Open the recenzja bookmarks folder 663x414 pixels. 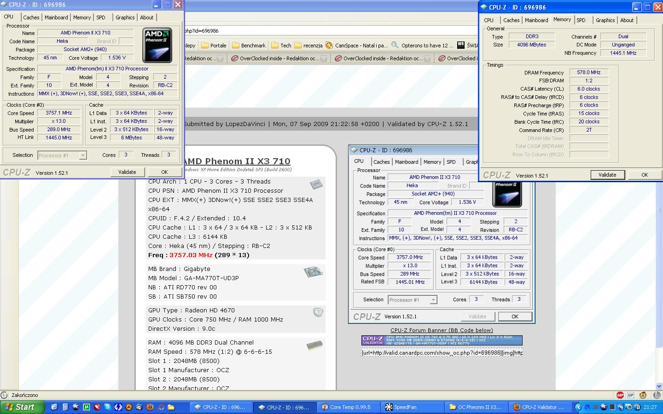[308, 45]
